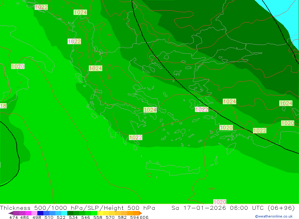Click the orange arrow at the legend's end
299x219 pixels.
click(141, 213)
